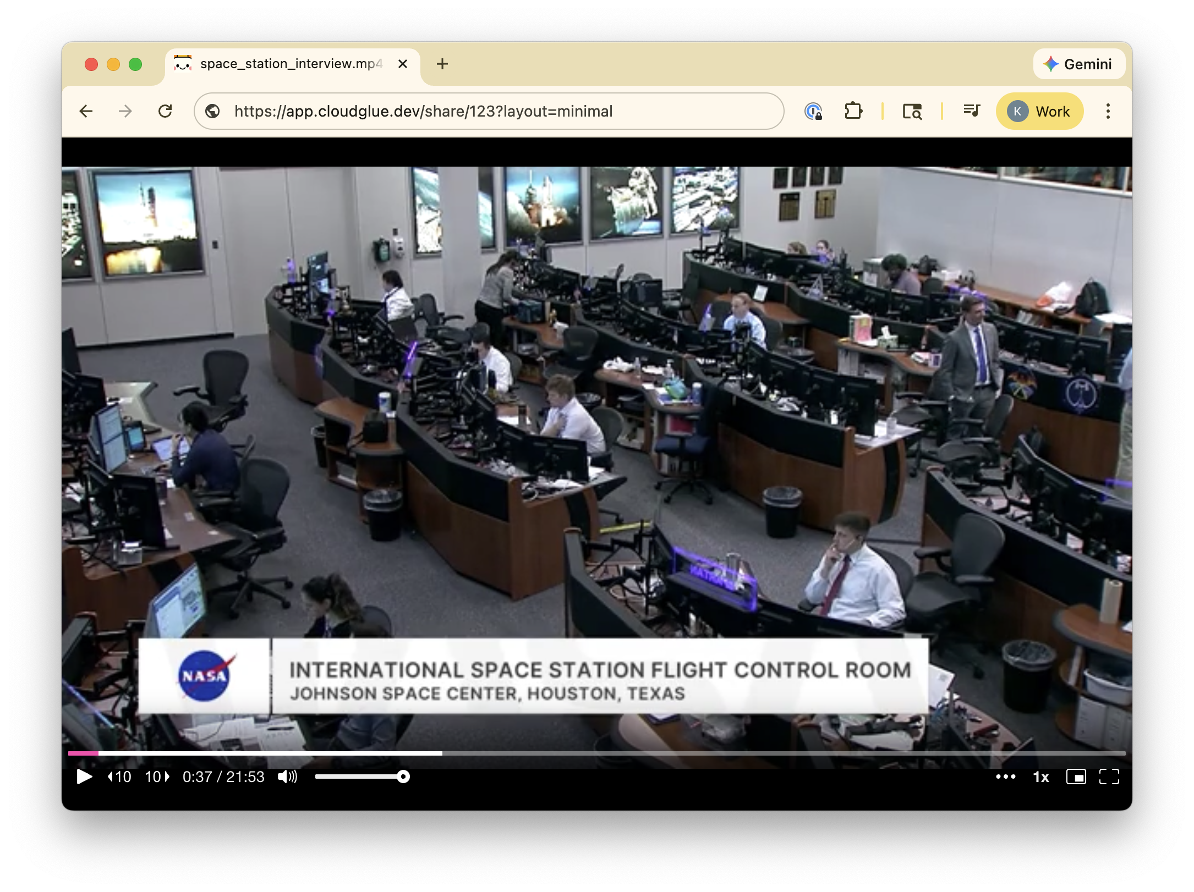The width and height of the screenshot is (1194, 892).
Task: Seek on the video progress bar
Action: (x=596, y=753)
